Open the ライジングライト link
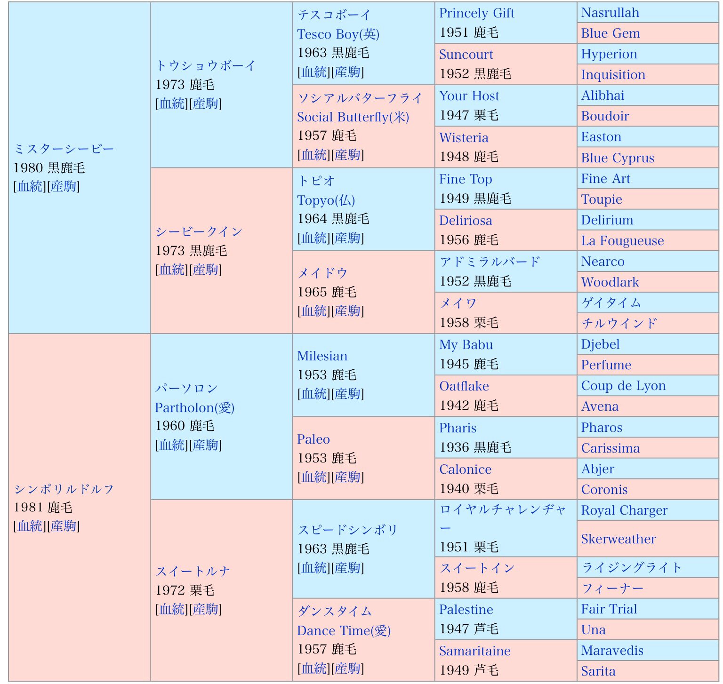The width and height of the screenshot is (723, 684). click(632, 568)
